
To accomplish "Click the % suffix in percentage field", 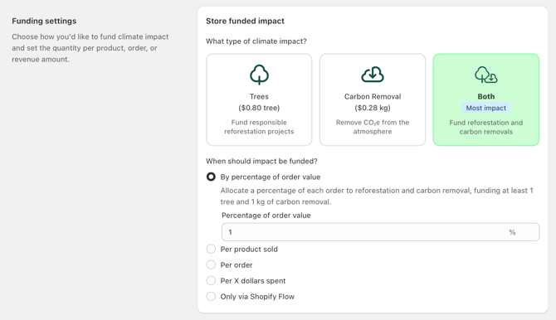I will 512,232.
